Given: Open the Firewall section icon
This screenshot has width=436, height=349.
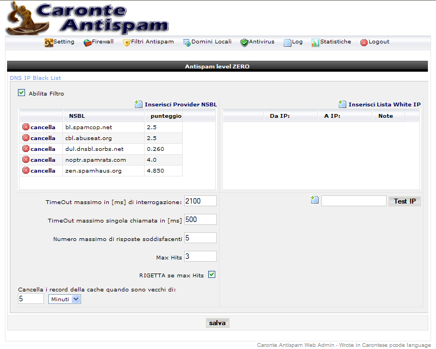Looking at the screenshot, I should tap(88, 42).
